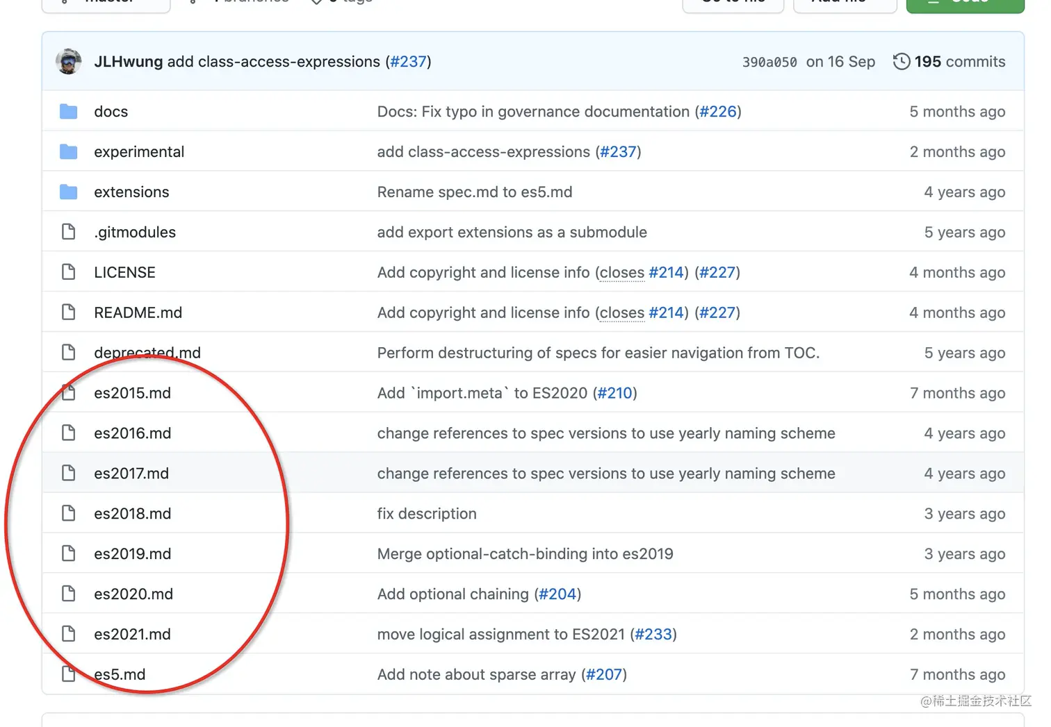Screen dimensions: 1051x727
Task: Click the file icon beside .gitmodules
Action: [x=68, y=231]
